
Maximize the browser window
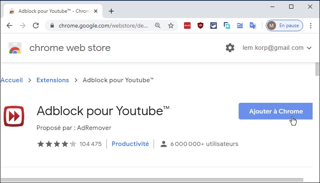(291, 7)
